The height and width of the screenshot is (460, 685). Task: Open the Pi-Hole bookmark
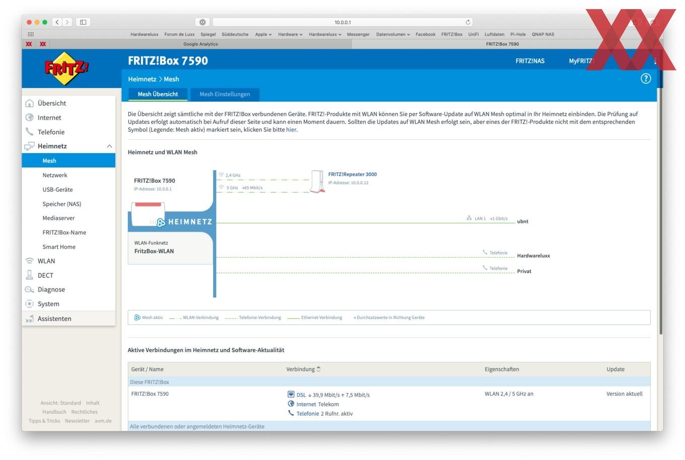(518, 34)
